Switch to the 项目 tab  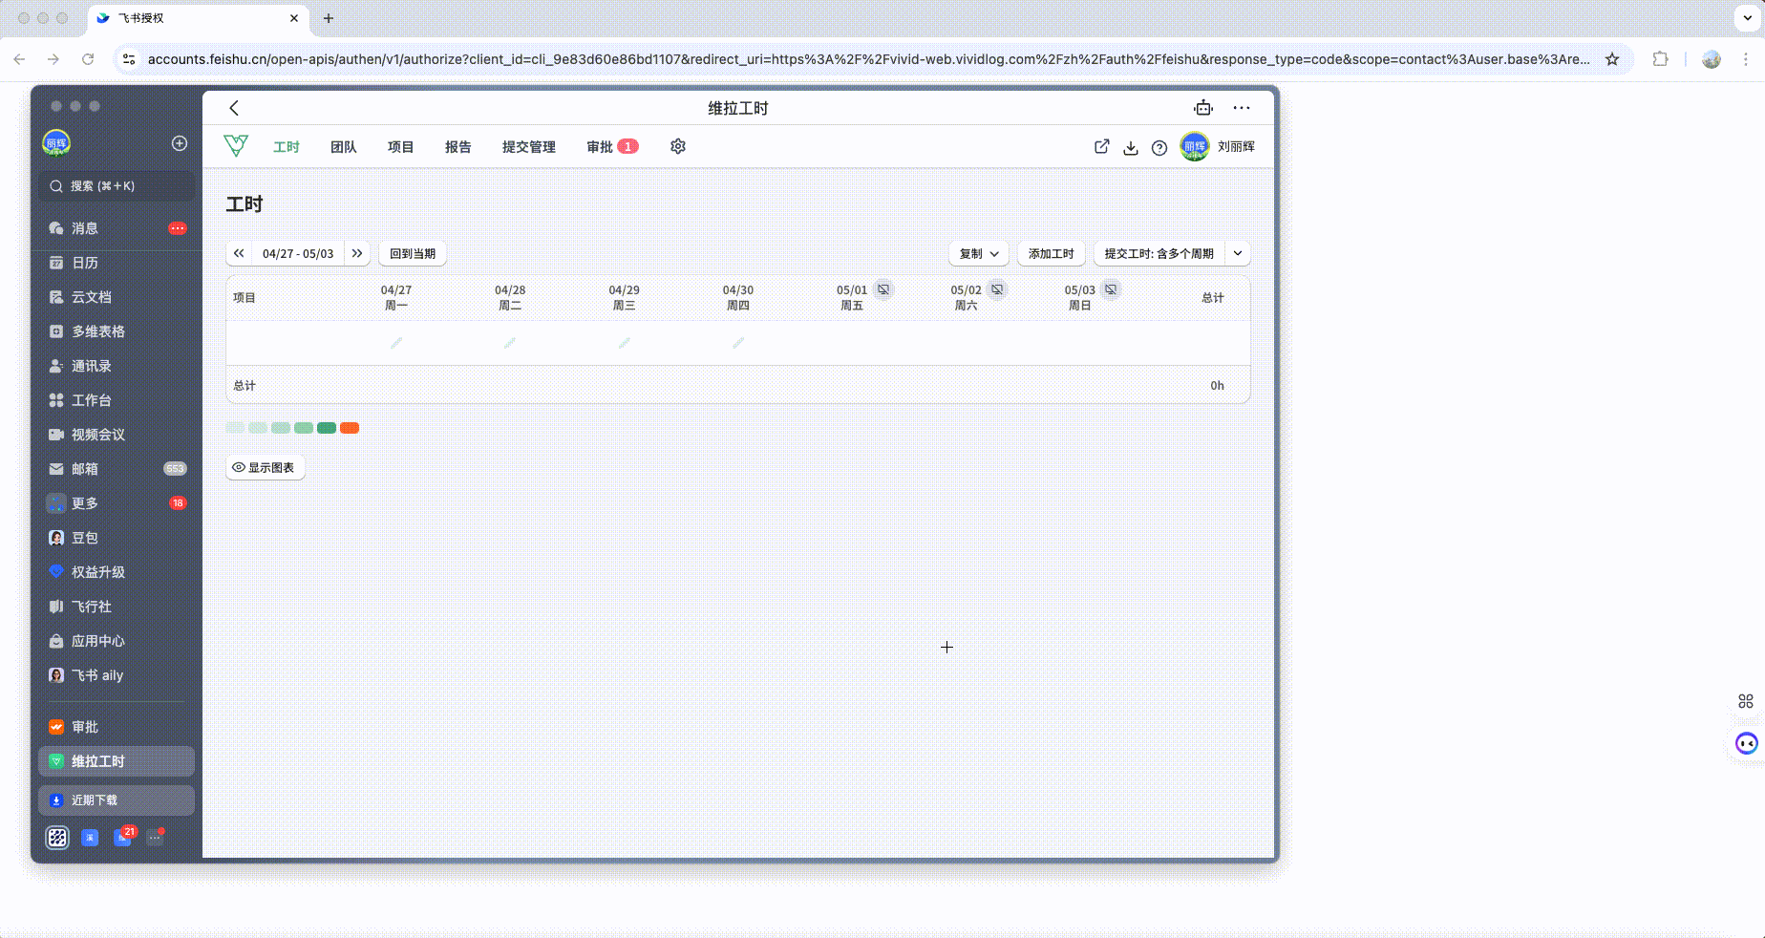tap(401, 146)
